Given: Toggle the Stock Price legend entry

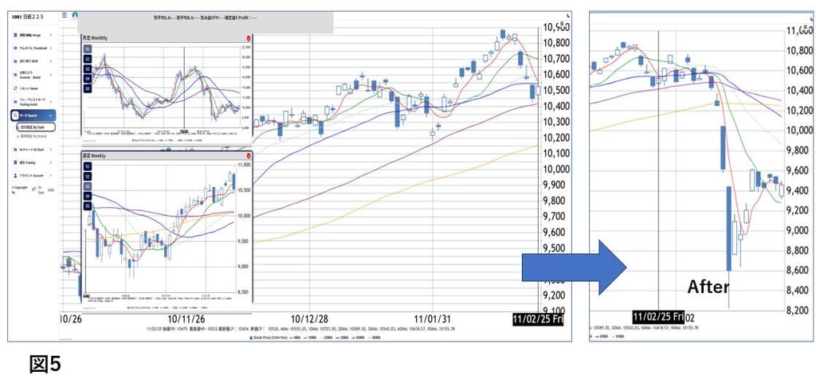Looking at the screenshot, I should pos(268,337).
